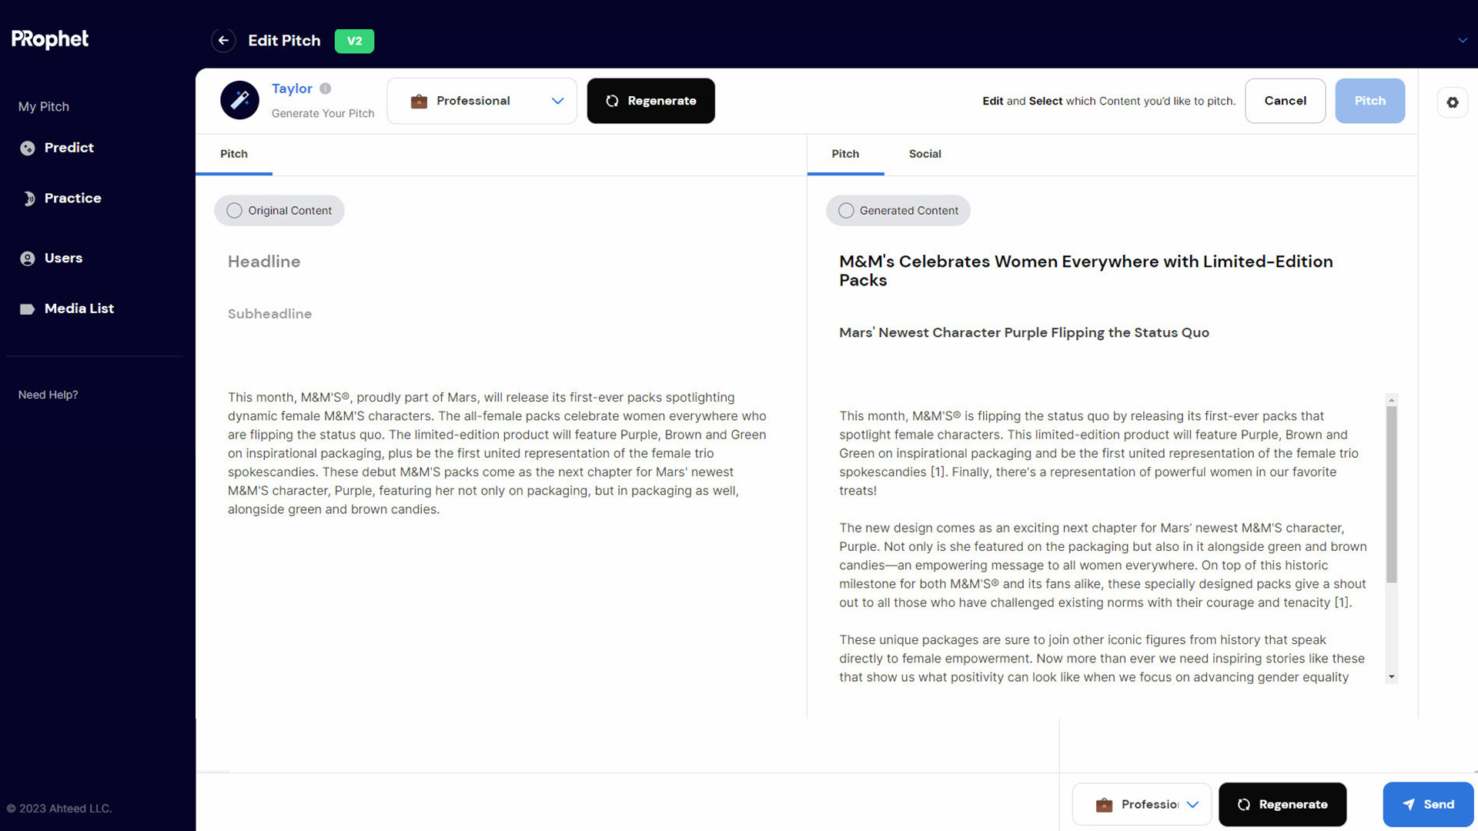Select the Original Content radio button
Screen dimensions: 1478x831
point(235,211)
